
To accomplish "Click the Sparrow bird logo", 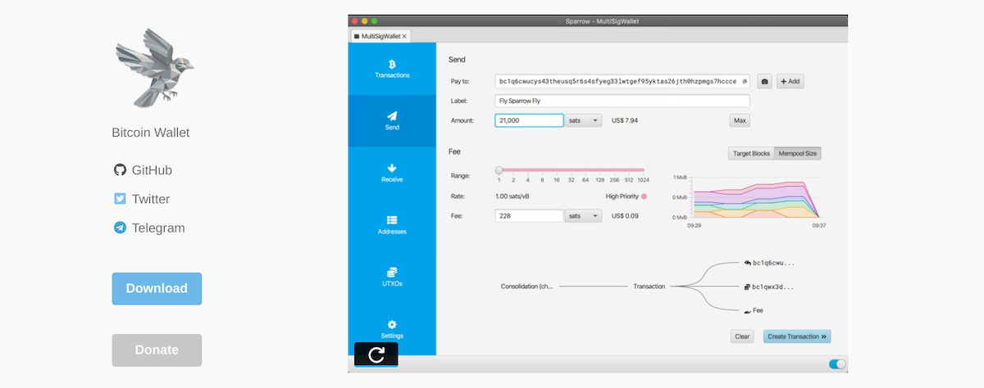I will tap(153, 67).
